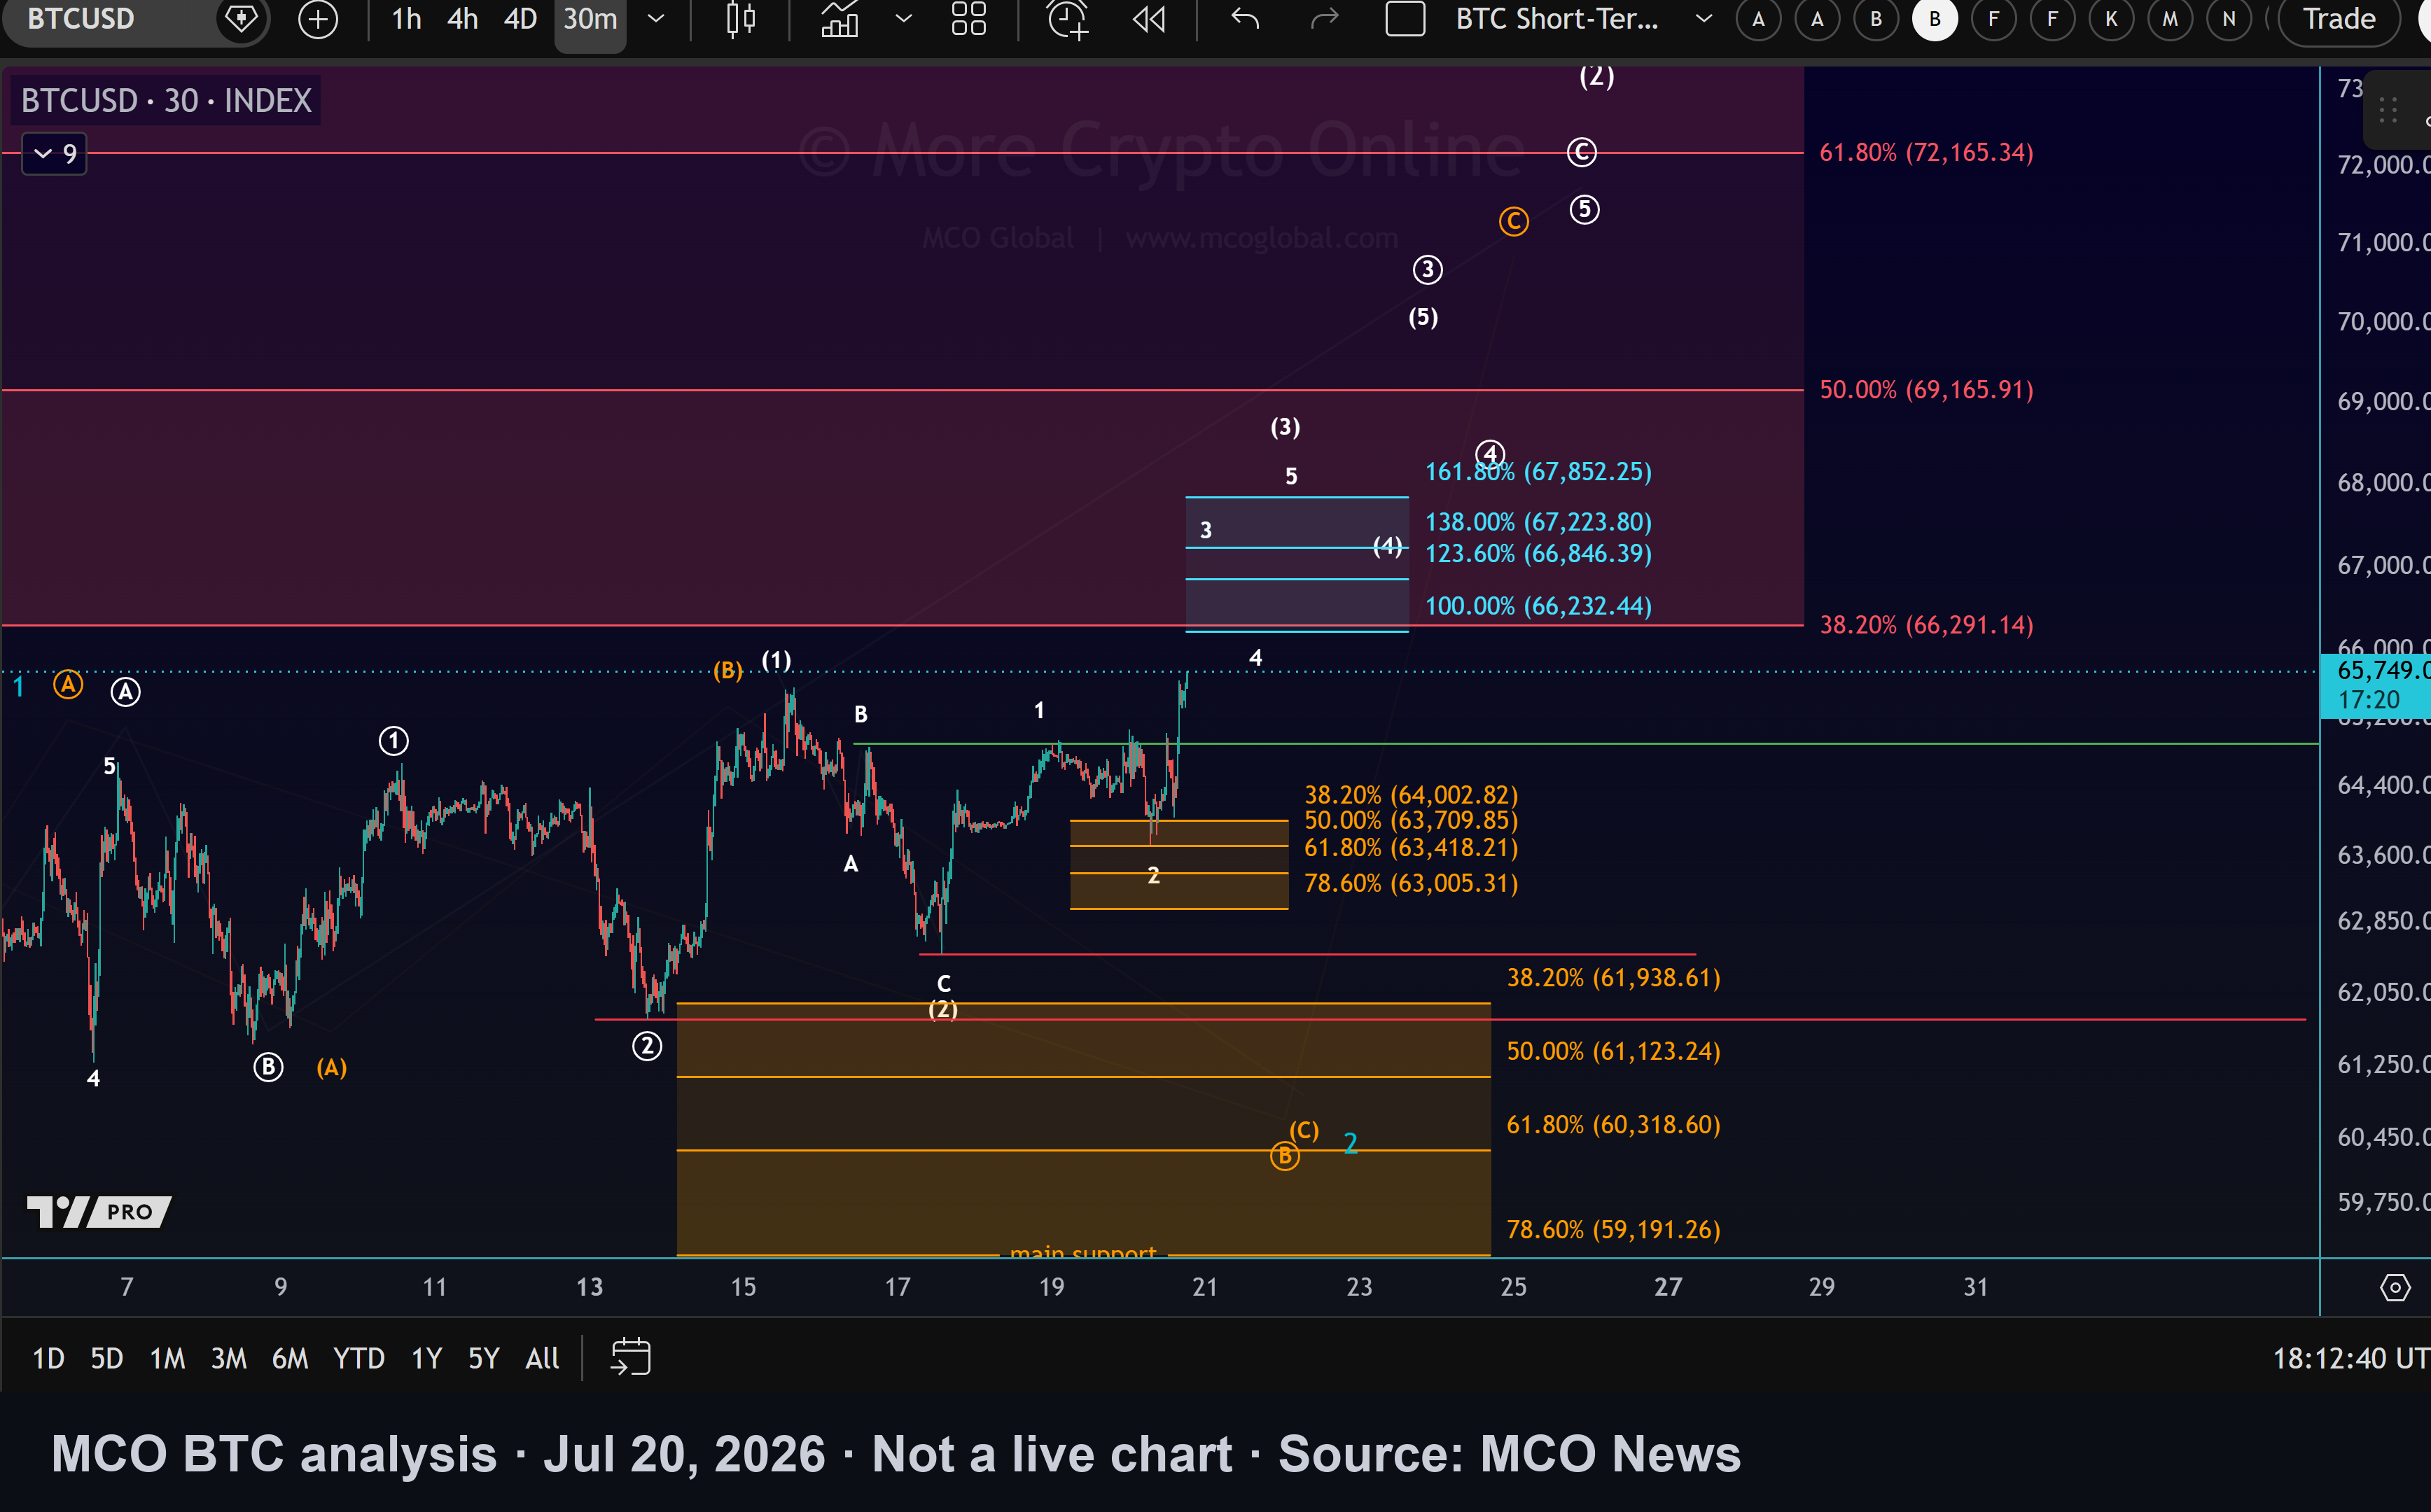Image resolution: width=2431 pixels, height=1512 pixels.
Task: Open the Indicators panel
Action: [x=840, y=19]
